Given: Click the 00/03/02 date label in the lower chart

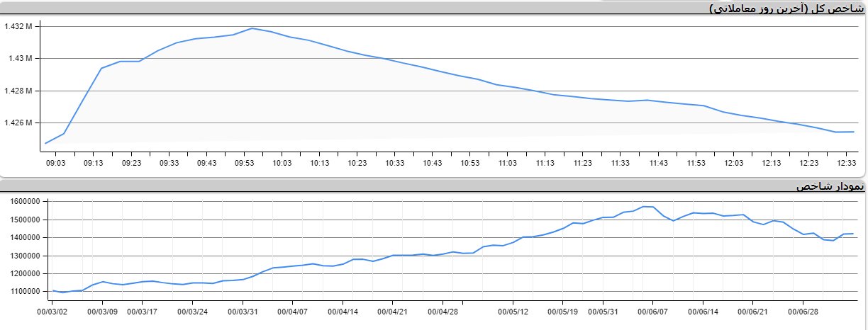Looking at the screenshot, I should pyautogui.click(x=53, y=311).
